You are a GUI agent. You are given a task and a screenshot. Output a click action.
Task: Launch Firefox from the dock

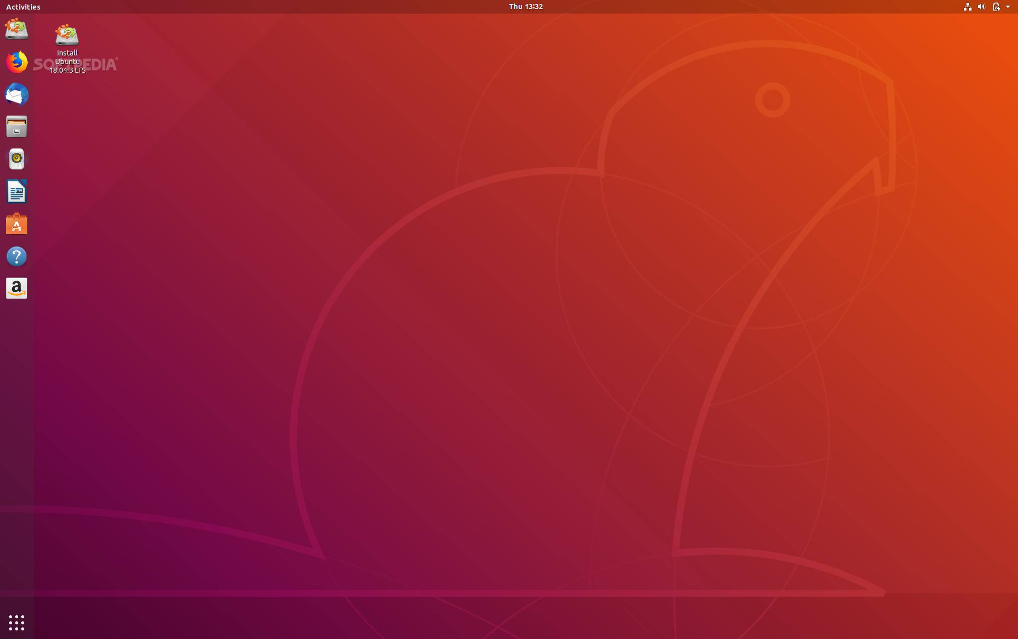pos(17,62)
